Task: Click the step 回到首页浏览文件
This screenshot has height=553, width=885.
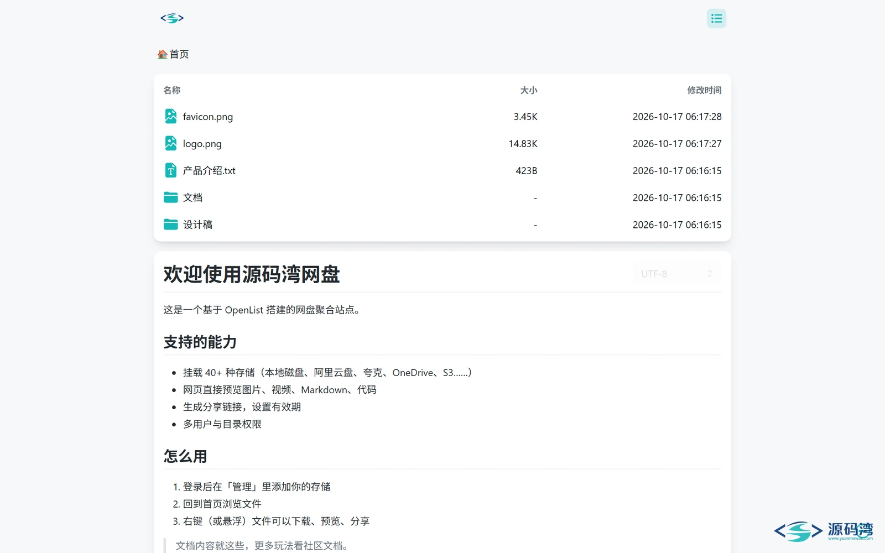Action: pyautogui.click(x=222, y=504)
